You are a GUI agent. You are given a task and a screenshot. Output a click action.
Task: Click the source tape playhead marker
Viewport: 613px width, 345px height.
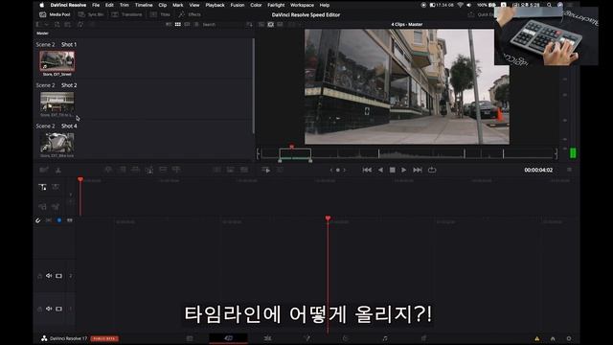click(291, 147)
